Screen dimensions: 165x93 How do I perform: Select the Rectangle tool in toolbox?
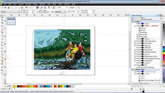[2, 35]
